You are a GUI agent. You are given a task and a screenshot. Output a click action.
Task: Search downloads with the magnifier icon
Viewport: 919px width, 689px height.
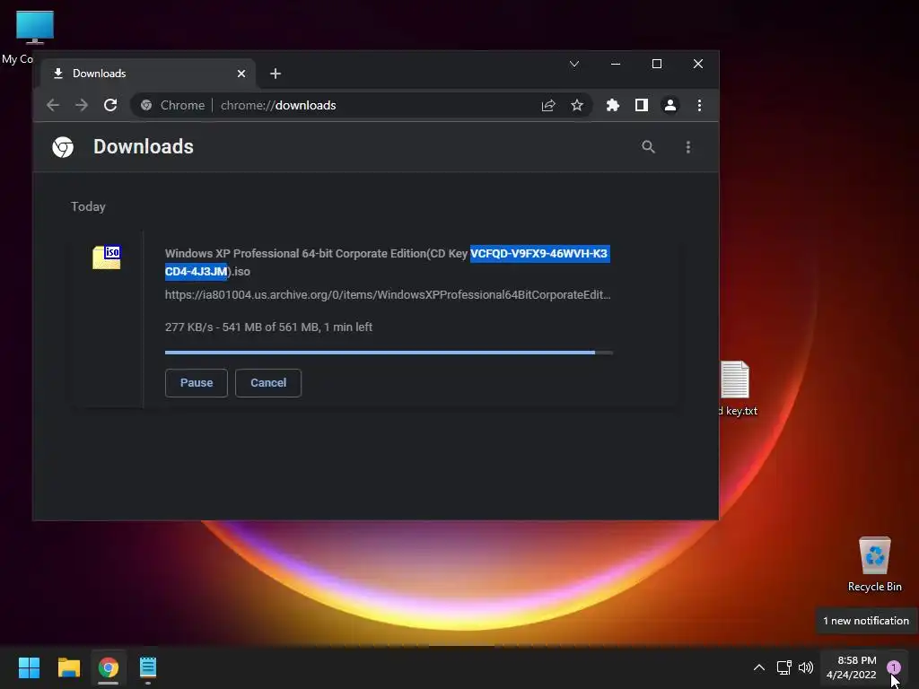pos(648,147)
